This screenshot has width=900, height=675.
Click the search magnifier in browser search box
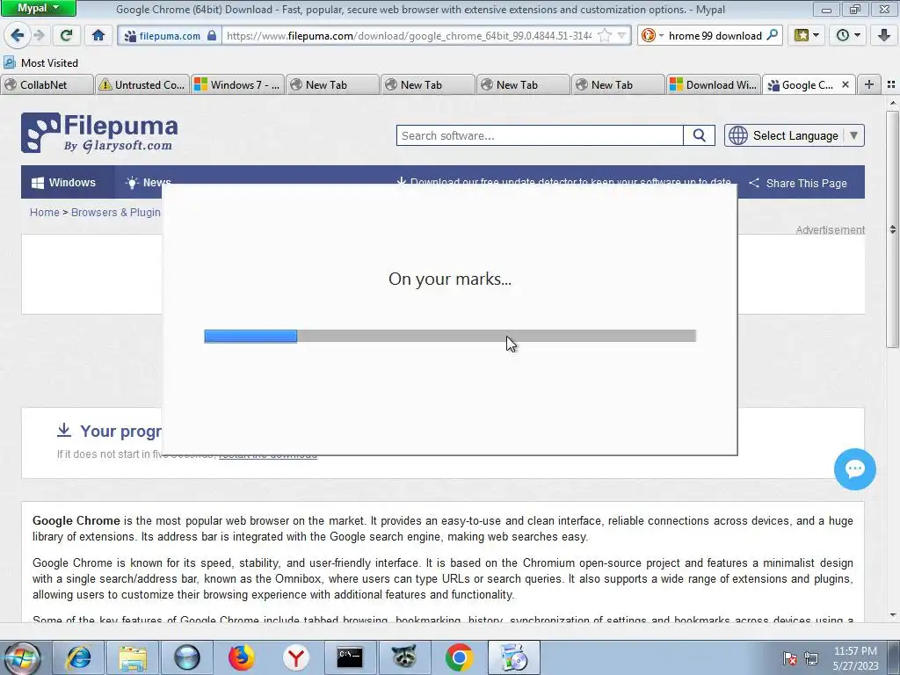772,35
